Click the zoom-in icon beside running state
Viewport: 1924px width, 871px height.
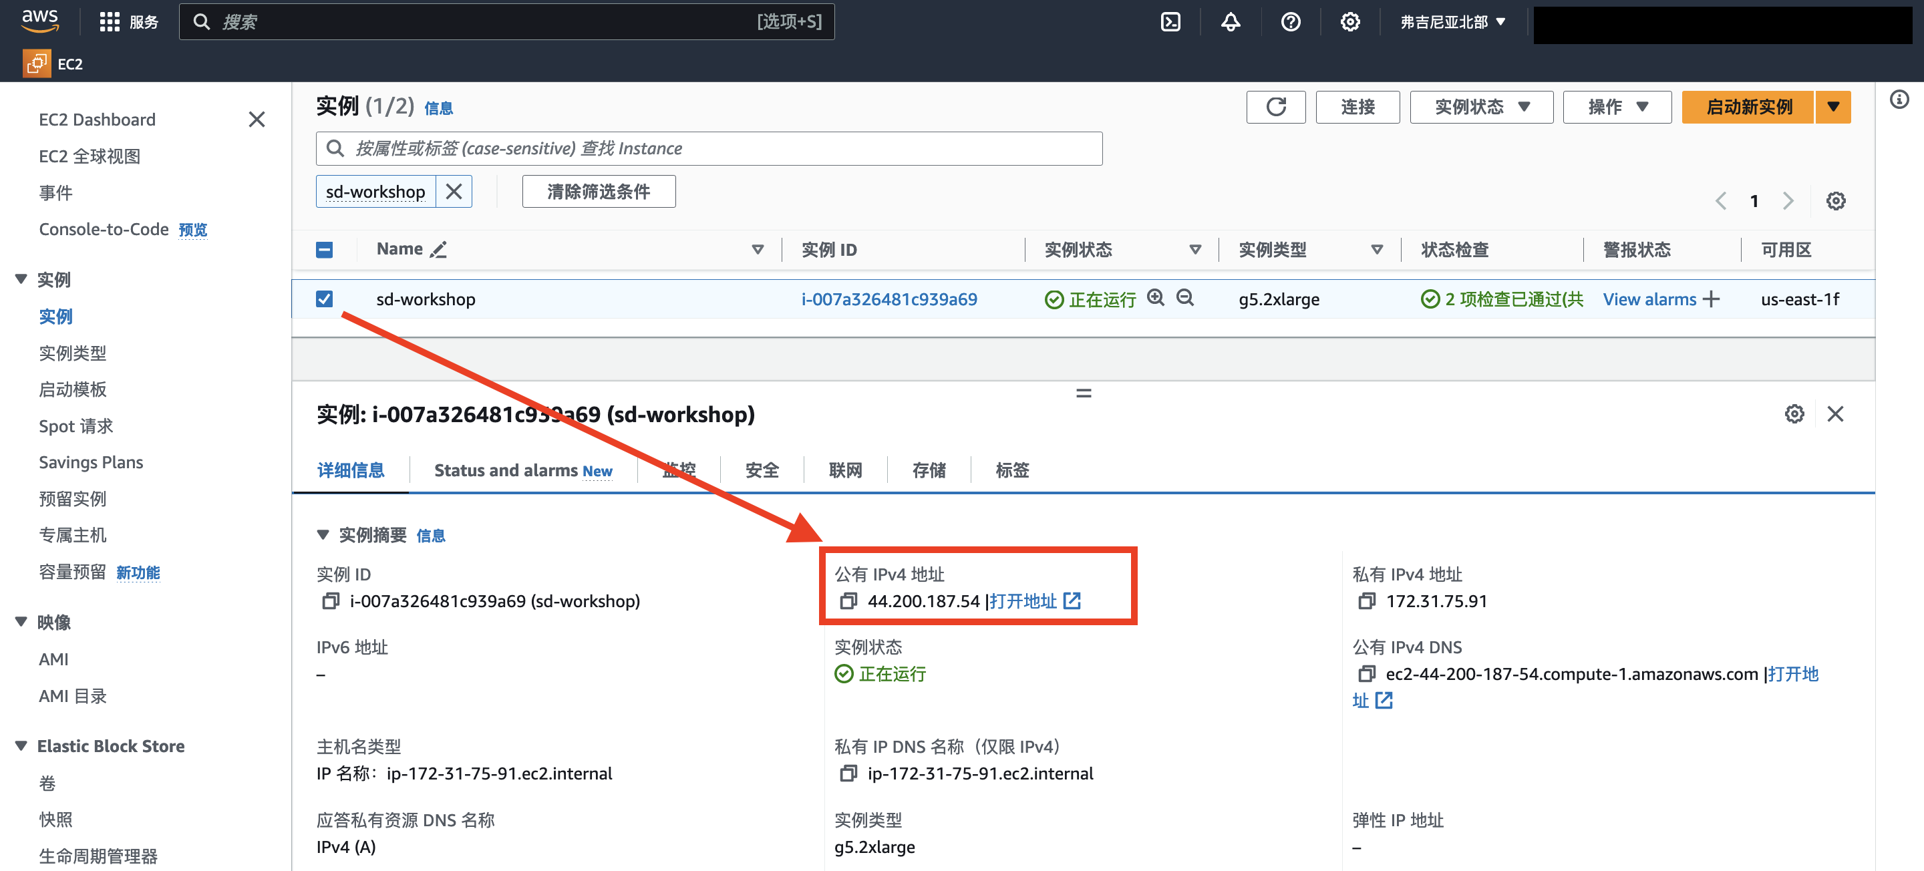click(1154, 298)
